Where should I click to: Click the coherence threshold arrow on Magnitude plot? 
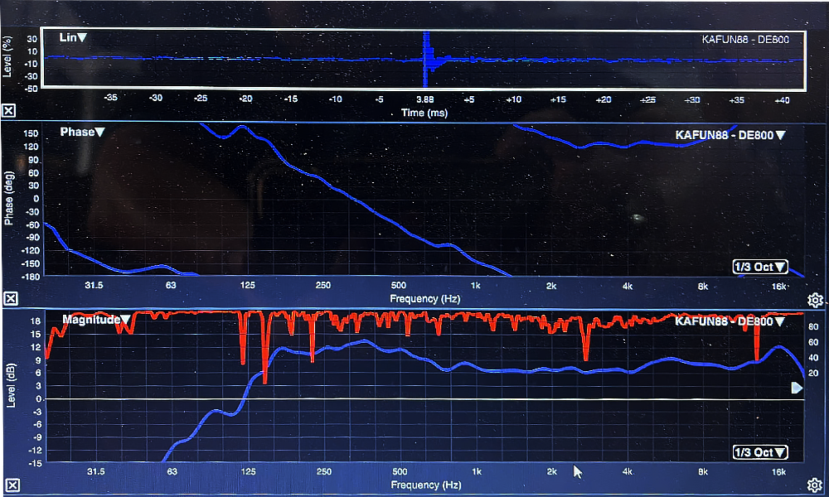(797, 388)
